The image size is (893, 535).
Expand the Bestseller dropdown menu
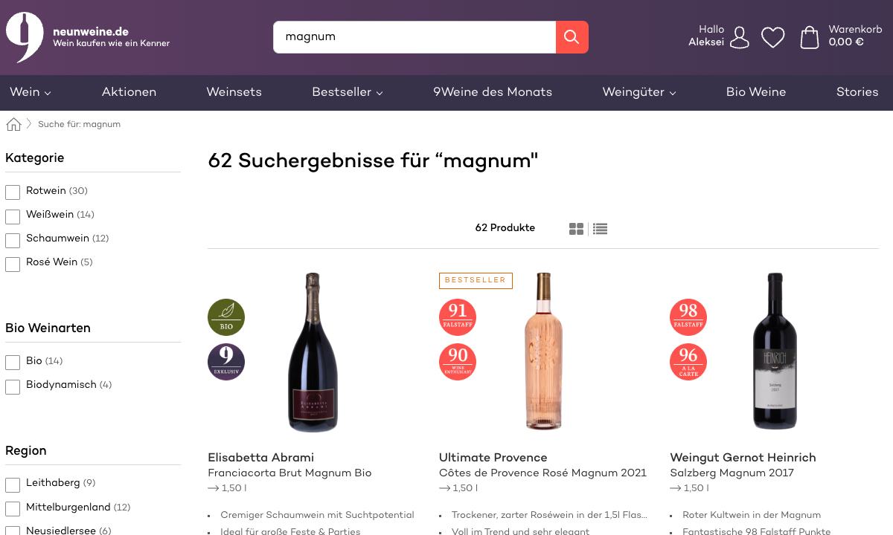pos(348,92)
